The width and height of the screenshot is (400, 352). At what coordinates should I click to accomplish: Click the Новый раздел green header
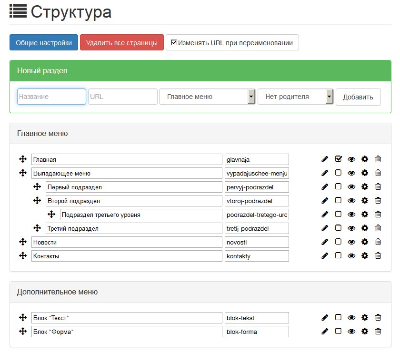tap(200, 70)
